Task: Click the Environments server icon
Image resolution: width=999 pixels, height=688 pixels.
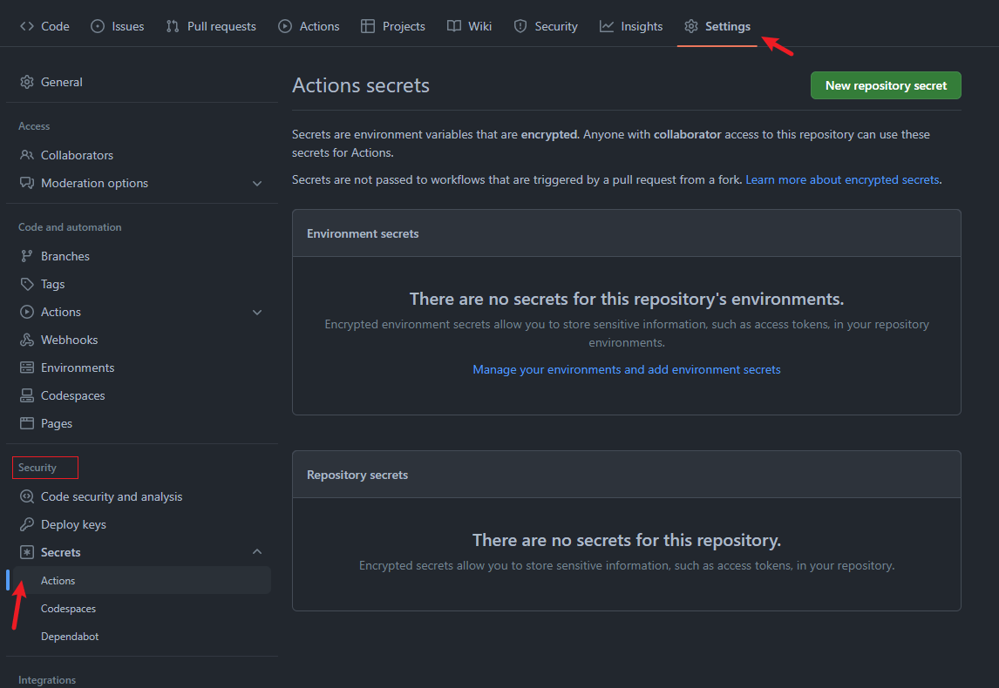Action: click(27, 368)
